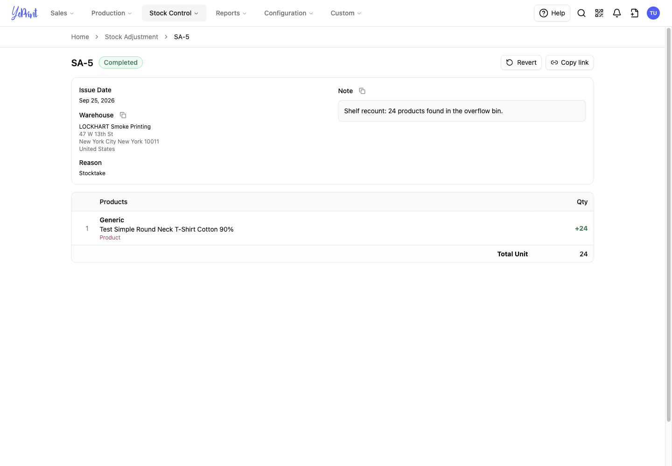Copy the Warehouse address icon
This screenshot has height=466, width=672.
pos(123,115)
